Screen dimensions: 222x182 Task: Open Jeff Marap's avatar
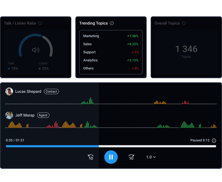point(9,115)
